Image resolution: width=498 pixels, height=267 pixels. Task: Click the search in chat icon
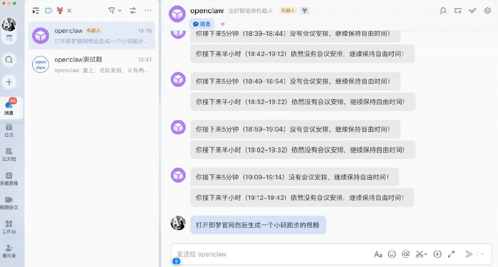pyautogui.click(x=443, y=11)
